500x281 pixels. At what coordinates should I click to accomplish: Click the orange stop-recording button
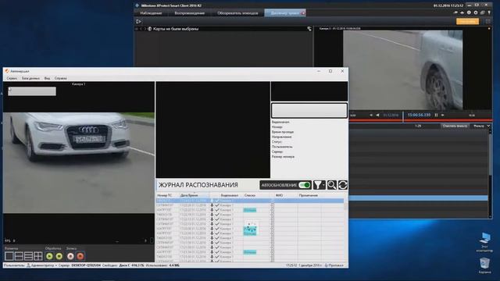coord(80,256)
